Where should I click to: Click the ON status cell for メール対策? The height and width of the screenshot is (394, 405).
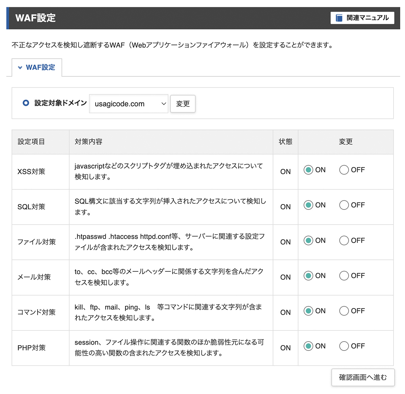pyautogui.click(x=286, y=277)
